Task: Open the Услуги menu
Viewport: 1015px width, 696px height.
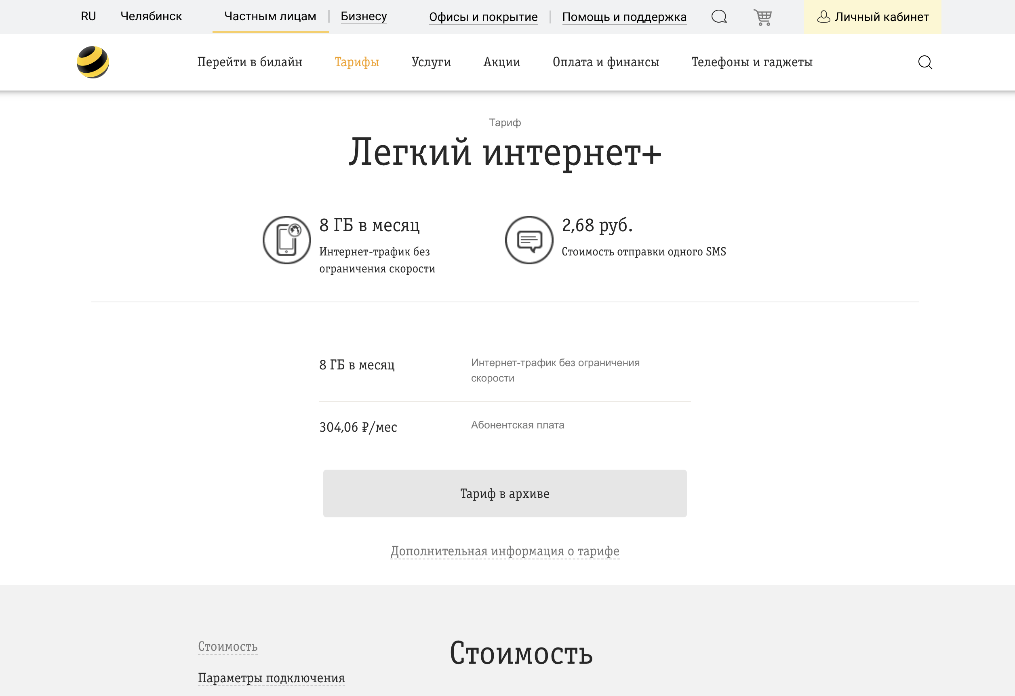Action: 432,62
